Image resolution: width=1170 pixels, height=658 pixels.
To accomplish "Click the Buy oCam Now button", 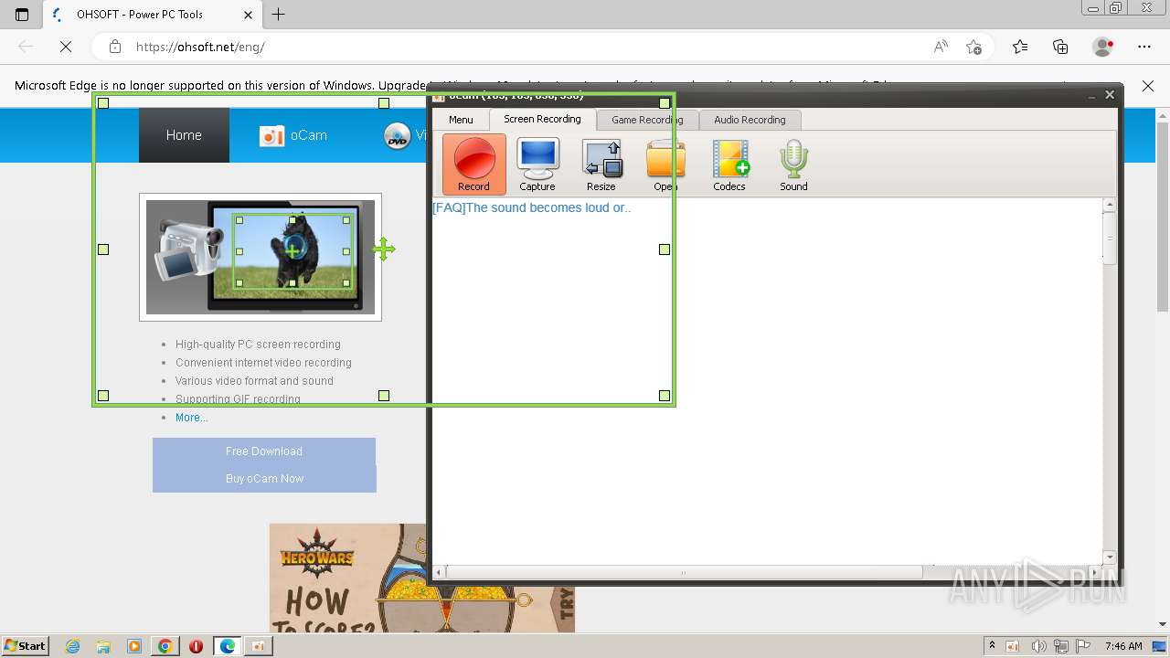I will coord(264,479).
